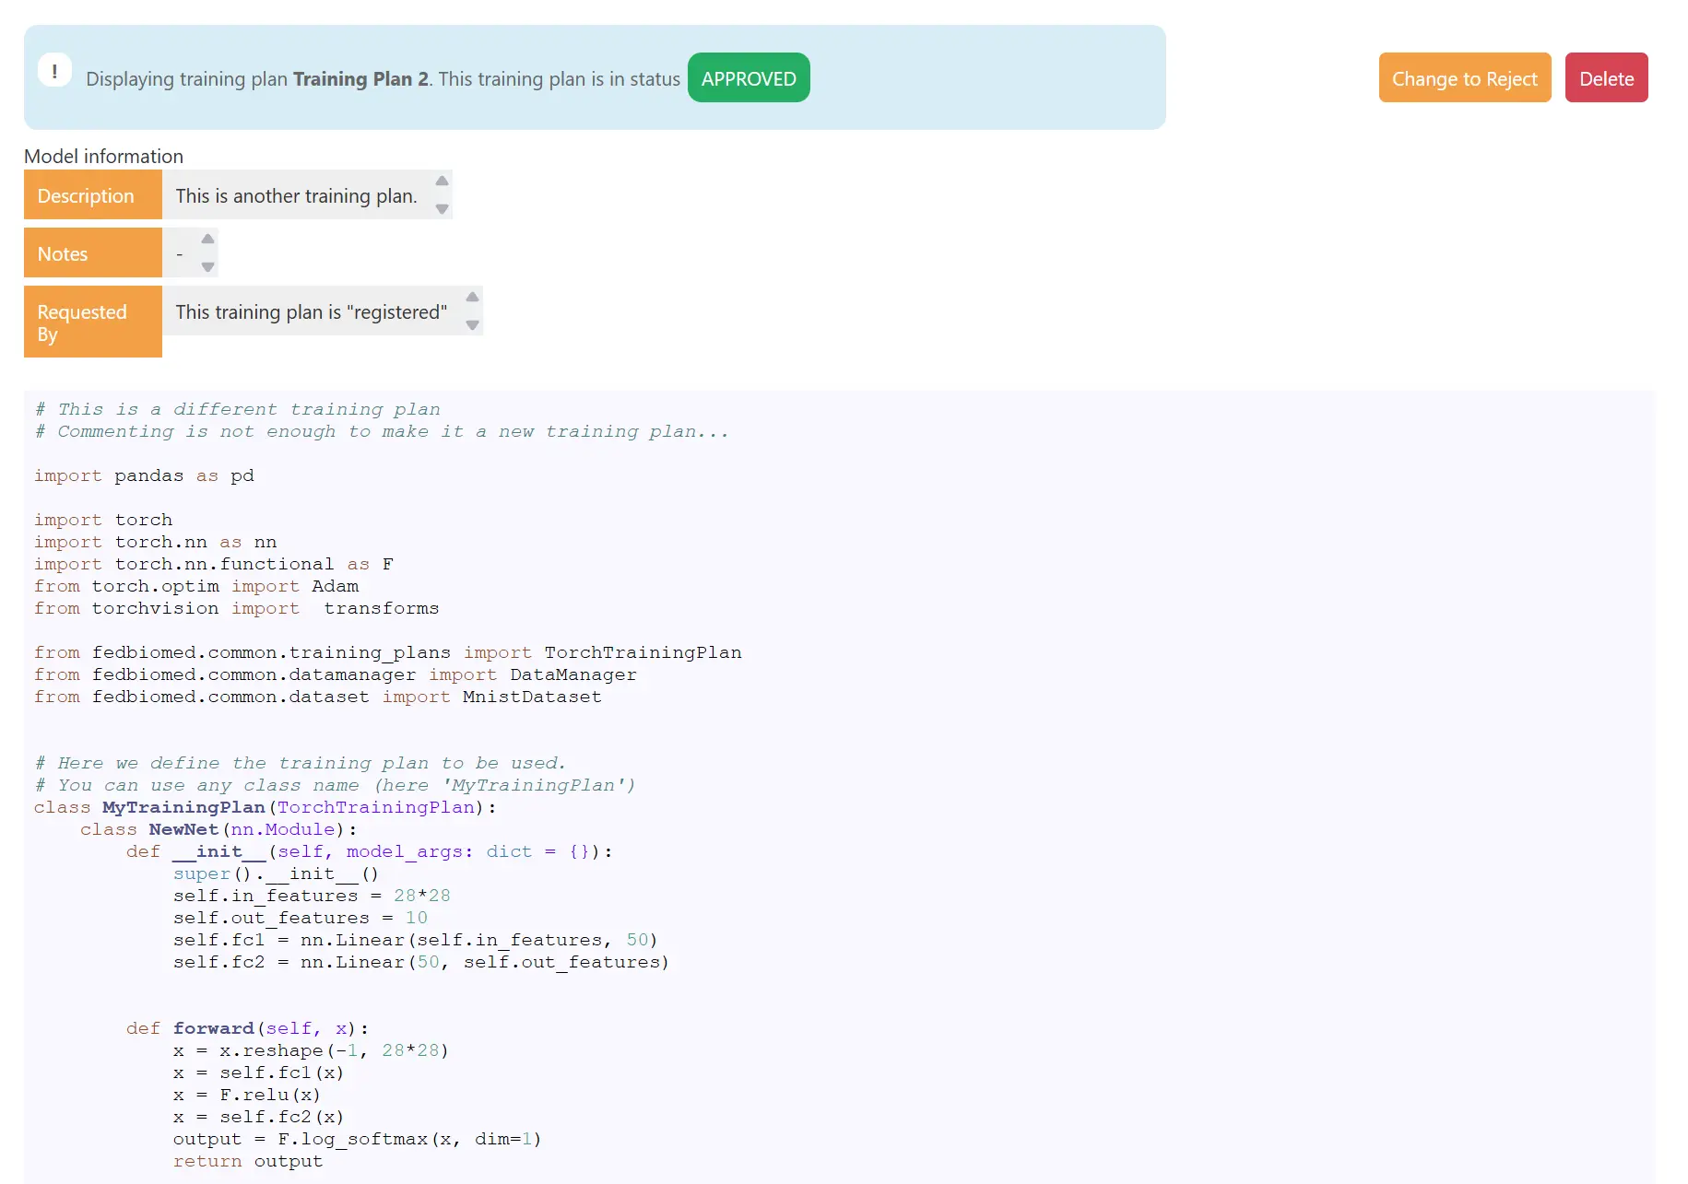Viewport: 1688px width, 1184px height.
Task: Click the Change to Reject button
Action: pyautogui.click(x=1464, y=78)
